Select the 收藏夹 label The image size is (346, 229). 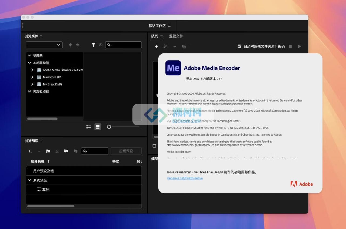tap(38, 55)
